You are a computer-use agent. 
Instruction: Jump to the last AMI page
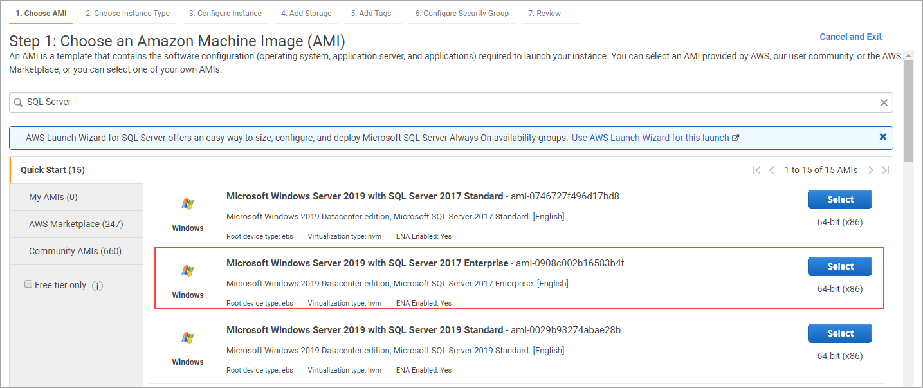885,171
